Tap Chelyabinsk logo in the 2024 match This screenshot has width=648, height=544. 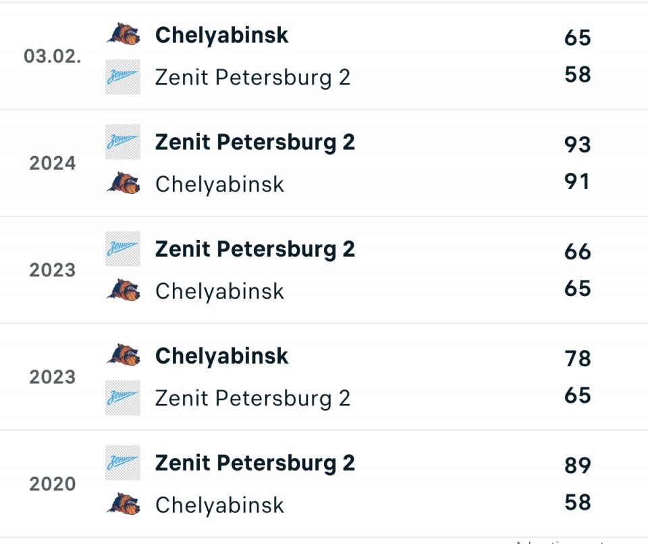coord(123,184)
